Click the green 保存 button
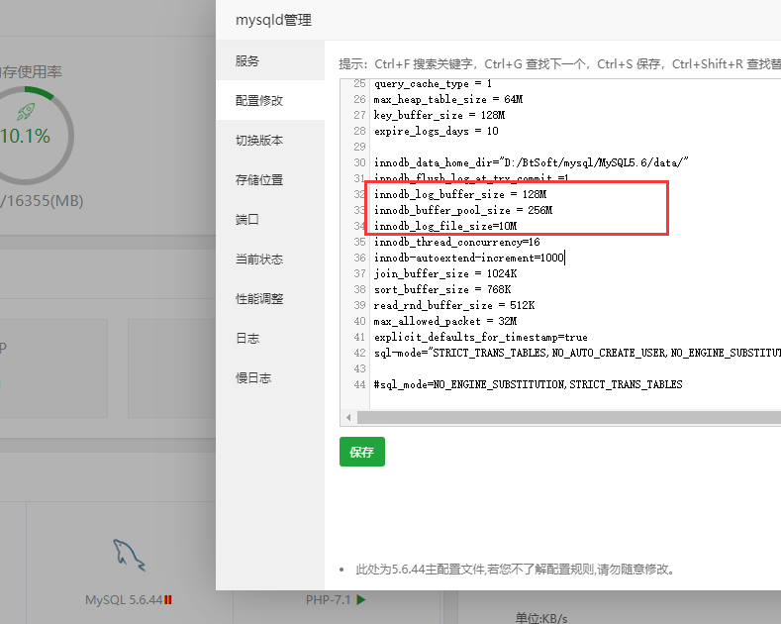Viewport: 781px width, 624px height. click(x=362, y=452)
